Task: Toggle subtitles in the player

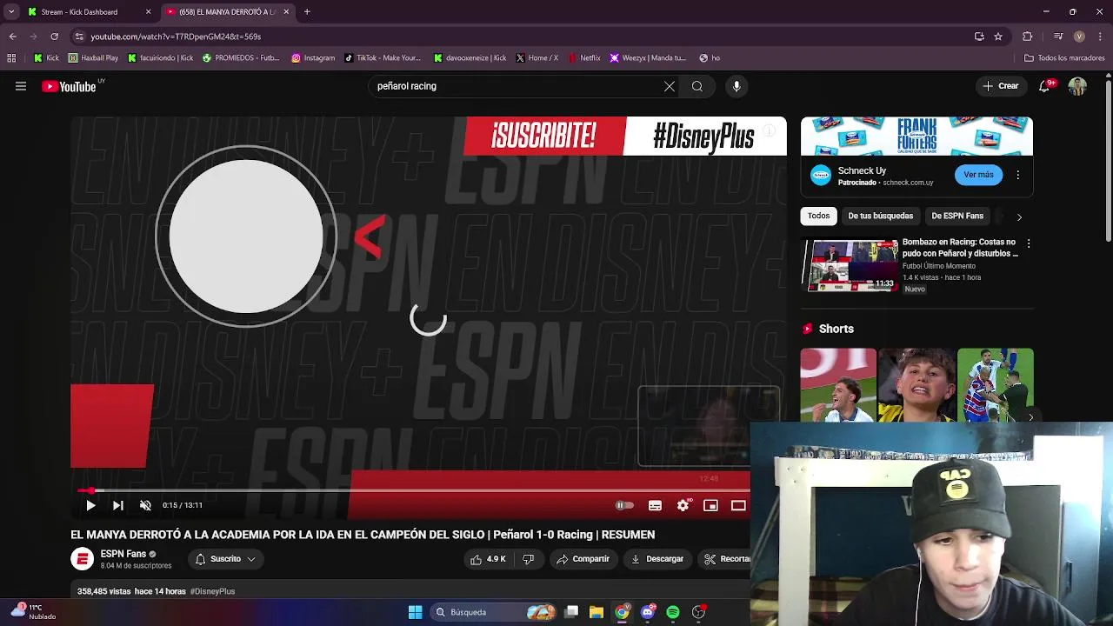Action: point(656,505)
